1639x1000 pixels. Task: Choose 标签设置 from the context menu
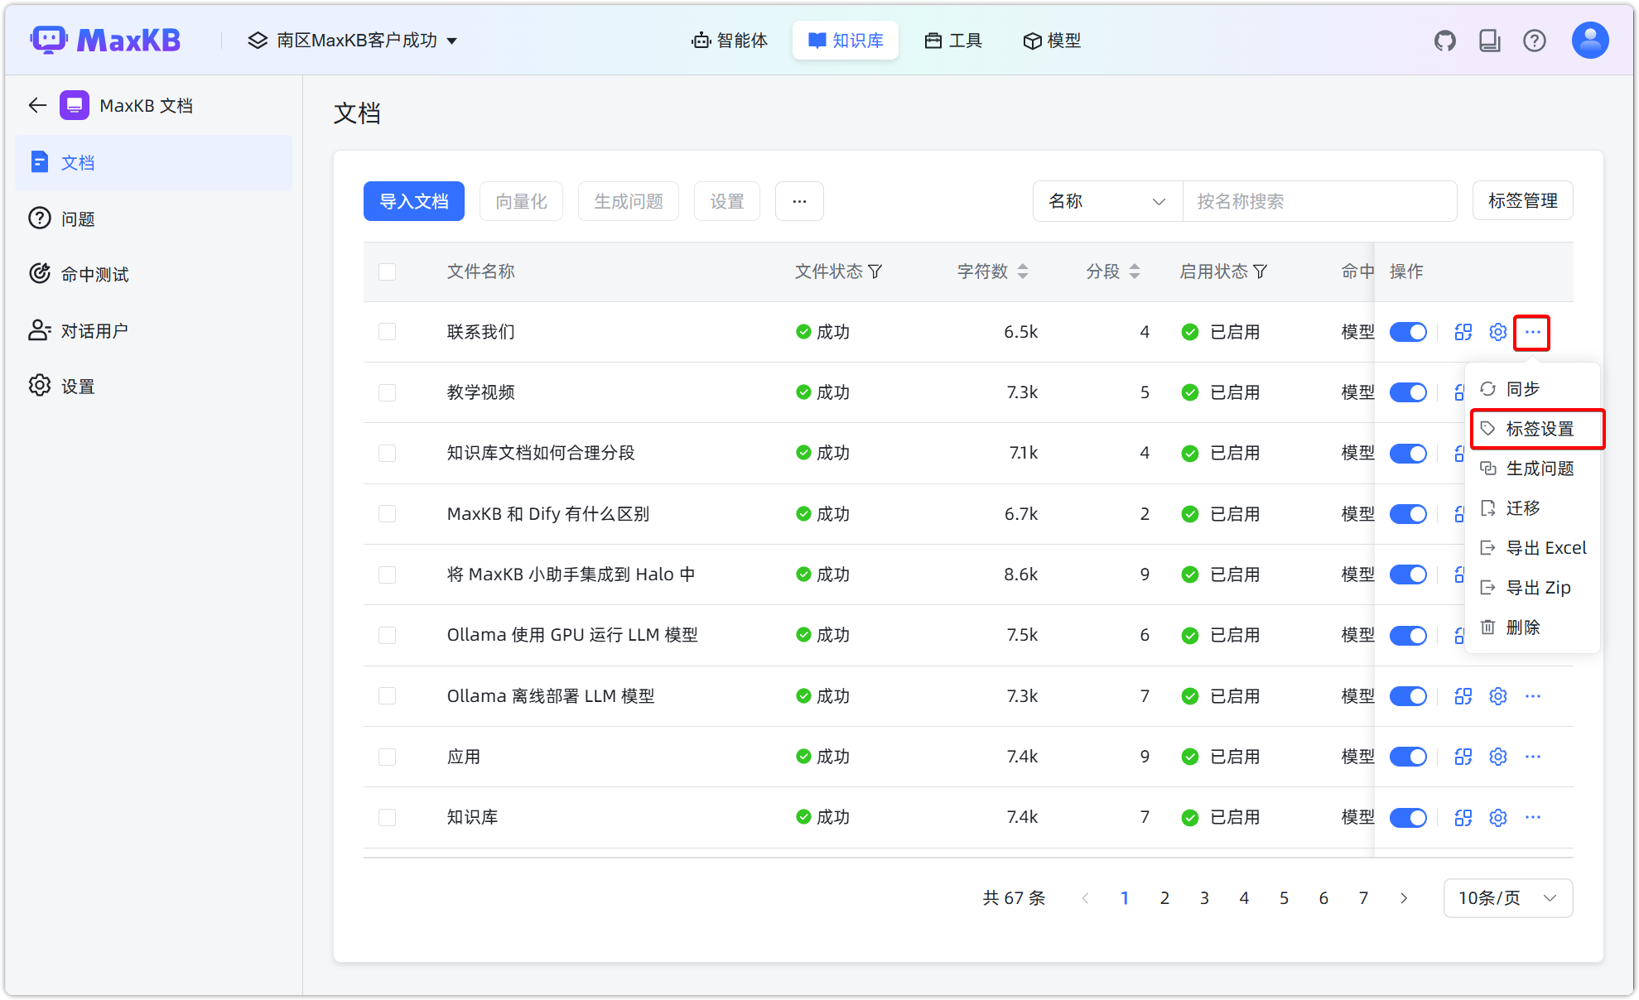(x=1536, y=429)
